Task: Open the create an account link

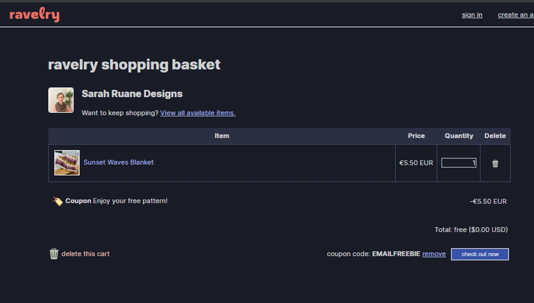Action: point(515,15)
